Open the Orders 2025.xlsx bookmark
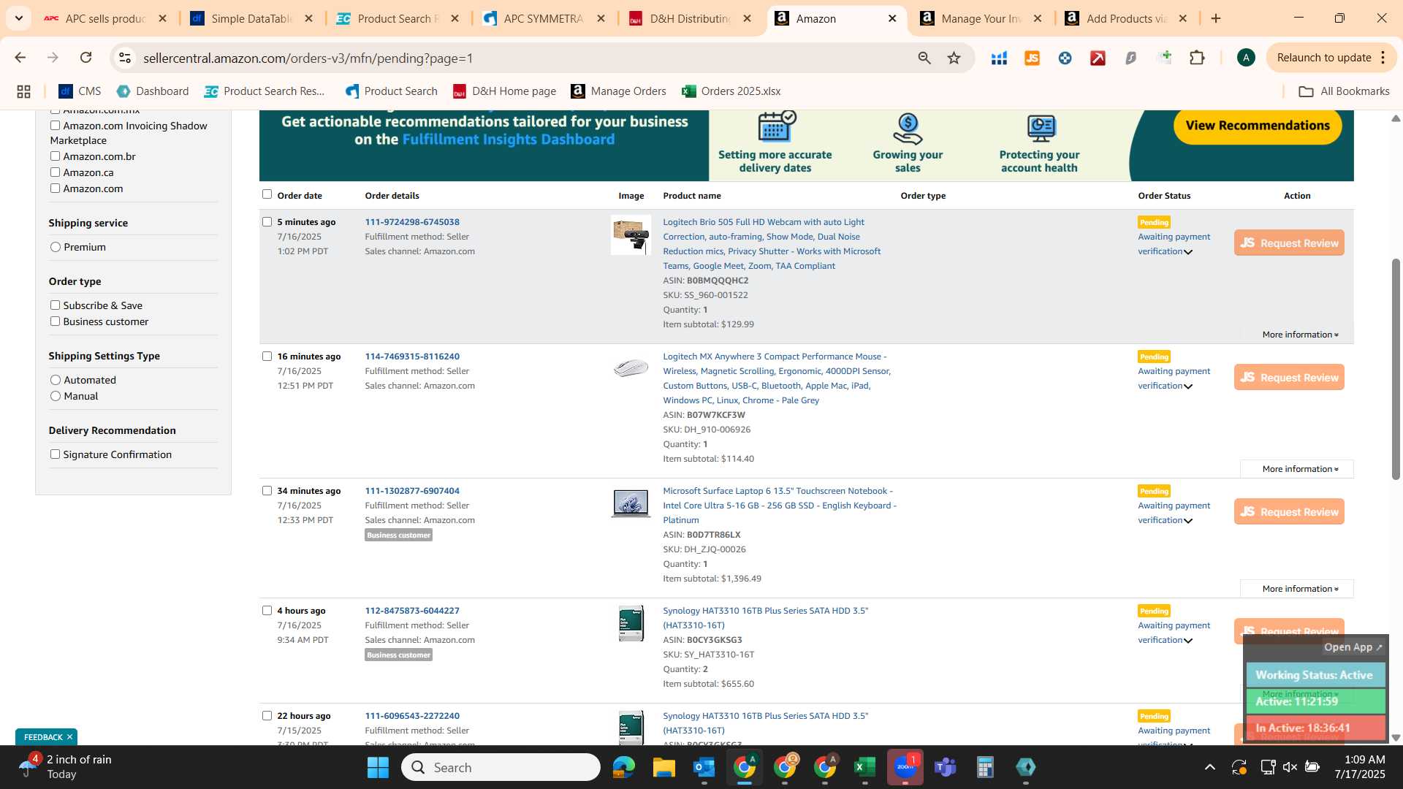 coord(731,91)
